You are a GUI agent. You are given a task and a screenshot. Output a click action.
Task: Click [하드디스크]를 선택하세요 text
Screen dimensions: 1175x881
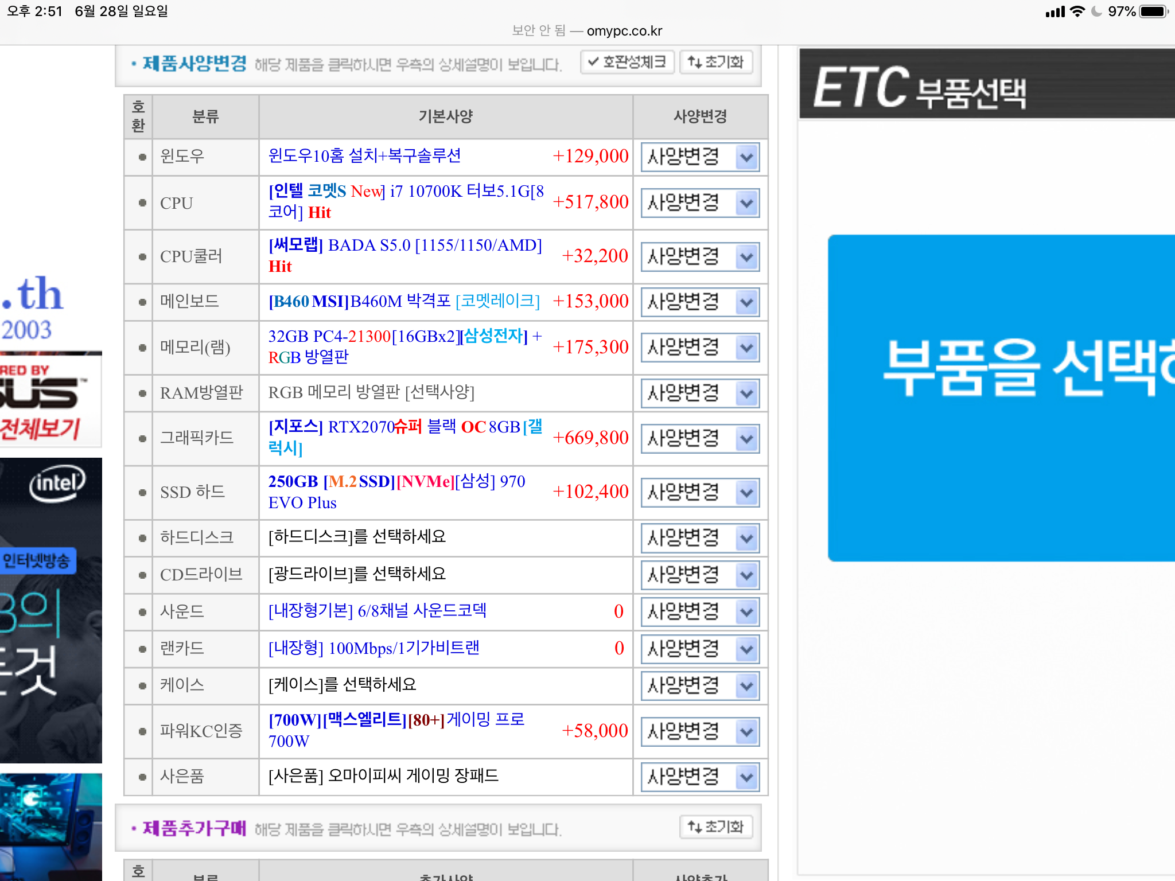tap(357, 536)
